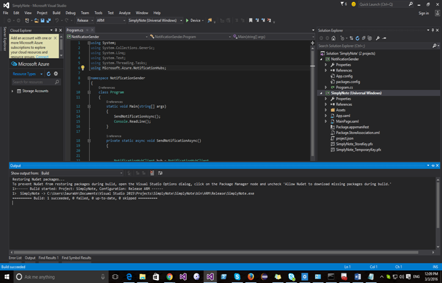
Task: Click the Refresh icon in Cloud Explorer
Action: coord(48,74)
